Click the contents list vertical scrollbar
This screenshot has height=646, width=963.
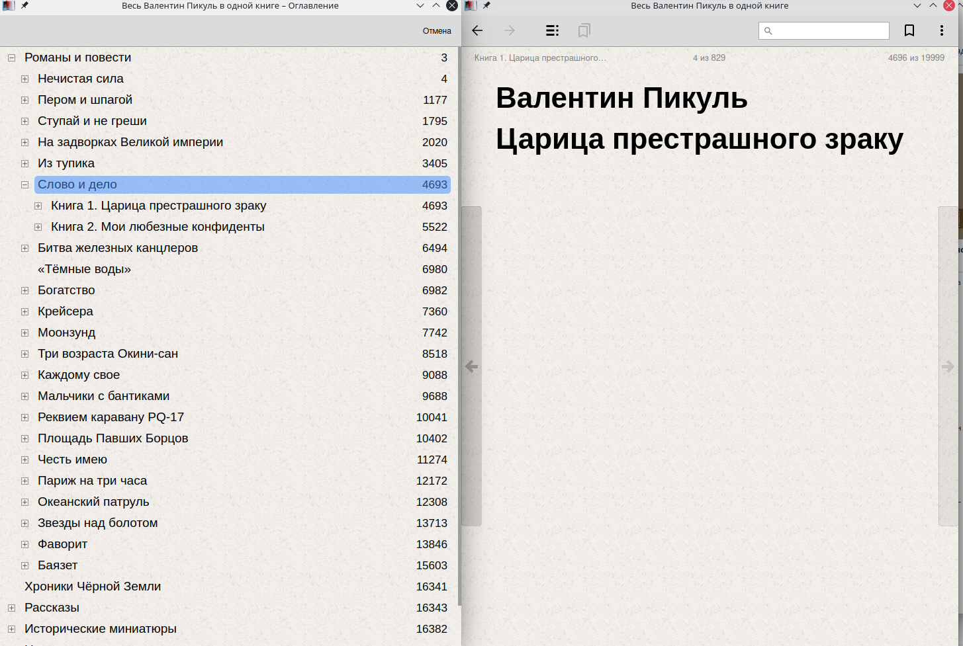pyautogui.click(x=459, y=331)
